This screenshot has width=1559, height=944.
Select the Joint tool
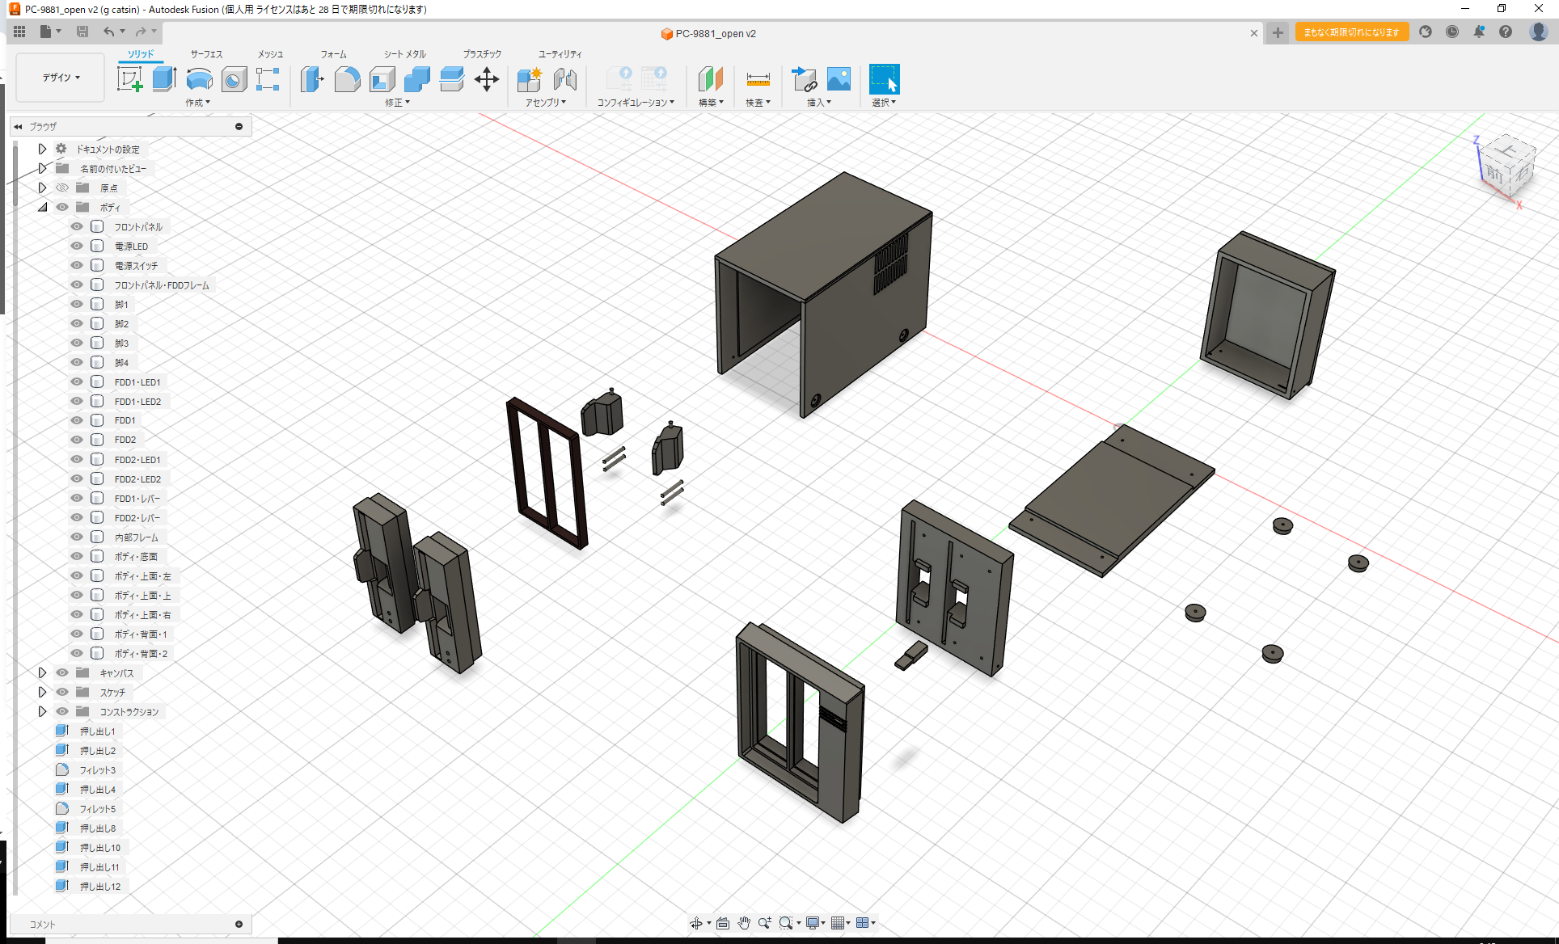point(564,79)
